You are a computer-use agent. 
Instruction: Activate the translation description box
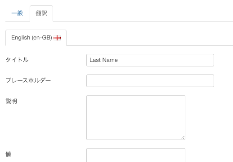point(136,118)
